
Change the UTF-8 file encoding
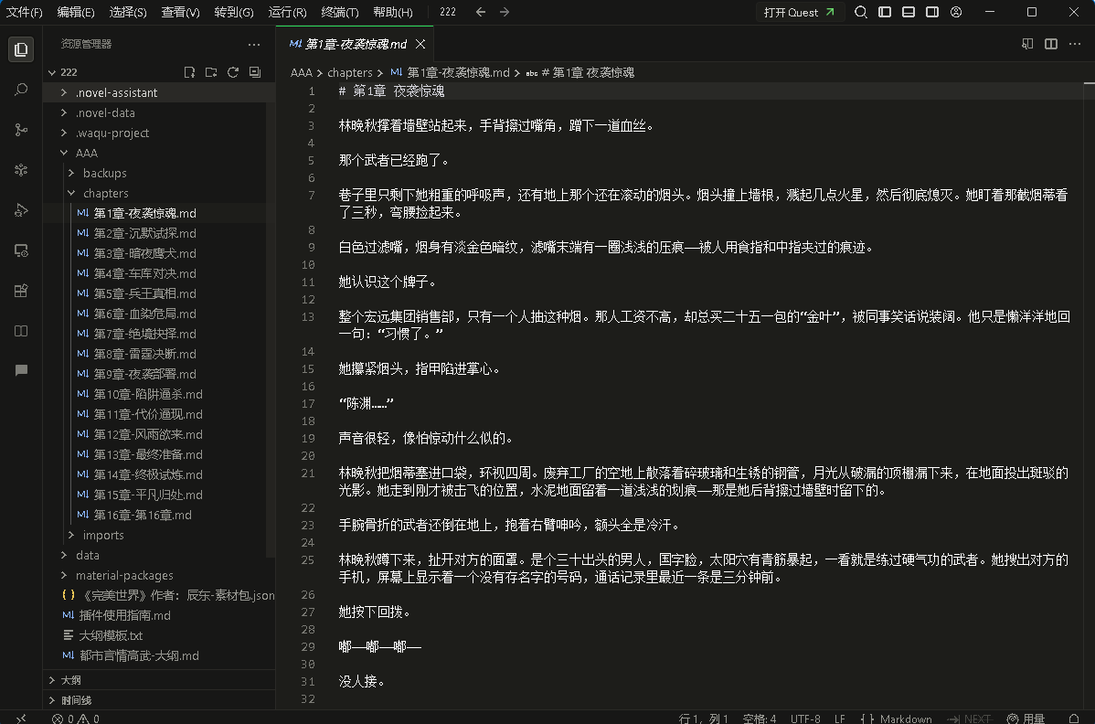805,719
